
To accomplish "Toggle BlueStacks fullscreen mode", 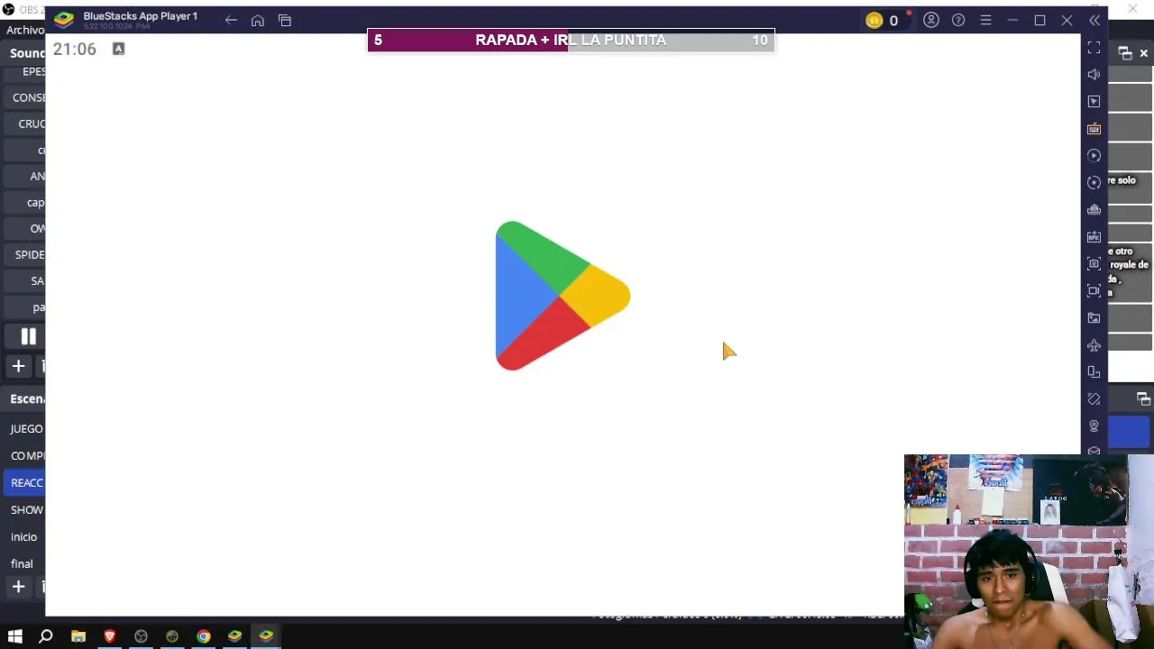I will [1094, 47].
